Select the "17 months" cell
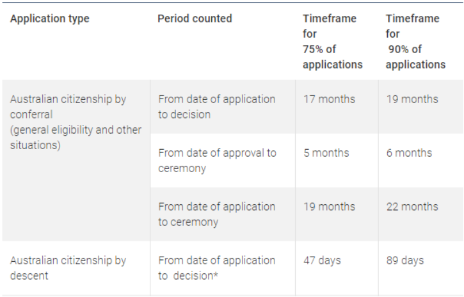 click(329, 99)
